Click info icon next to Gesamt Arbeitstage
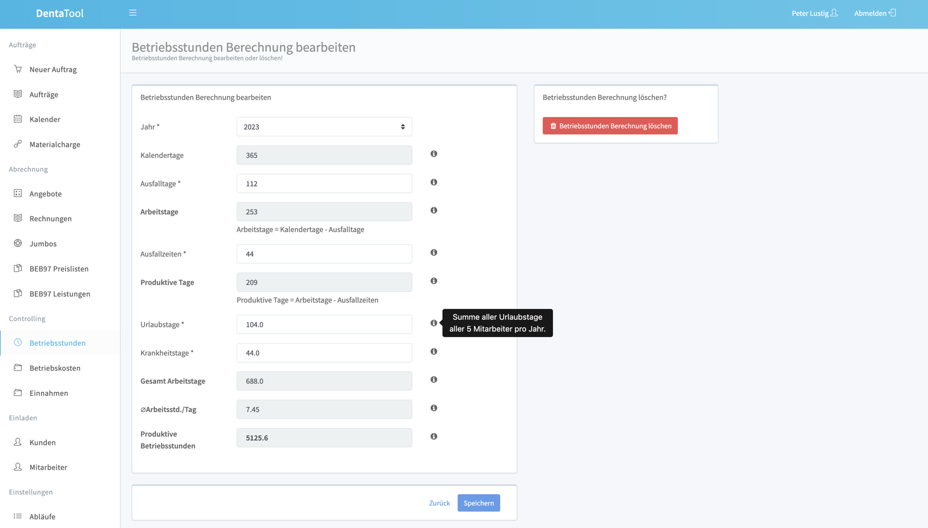 click(x=434, y=380)
